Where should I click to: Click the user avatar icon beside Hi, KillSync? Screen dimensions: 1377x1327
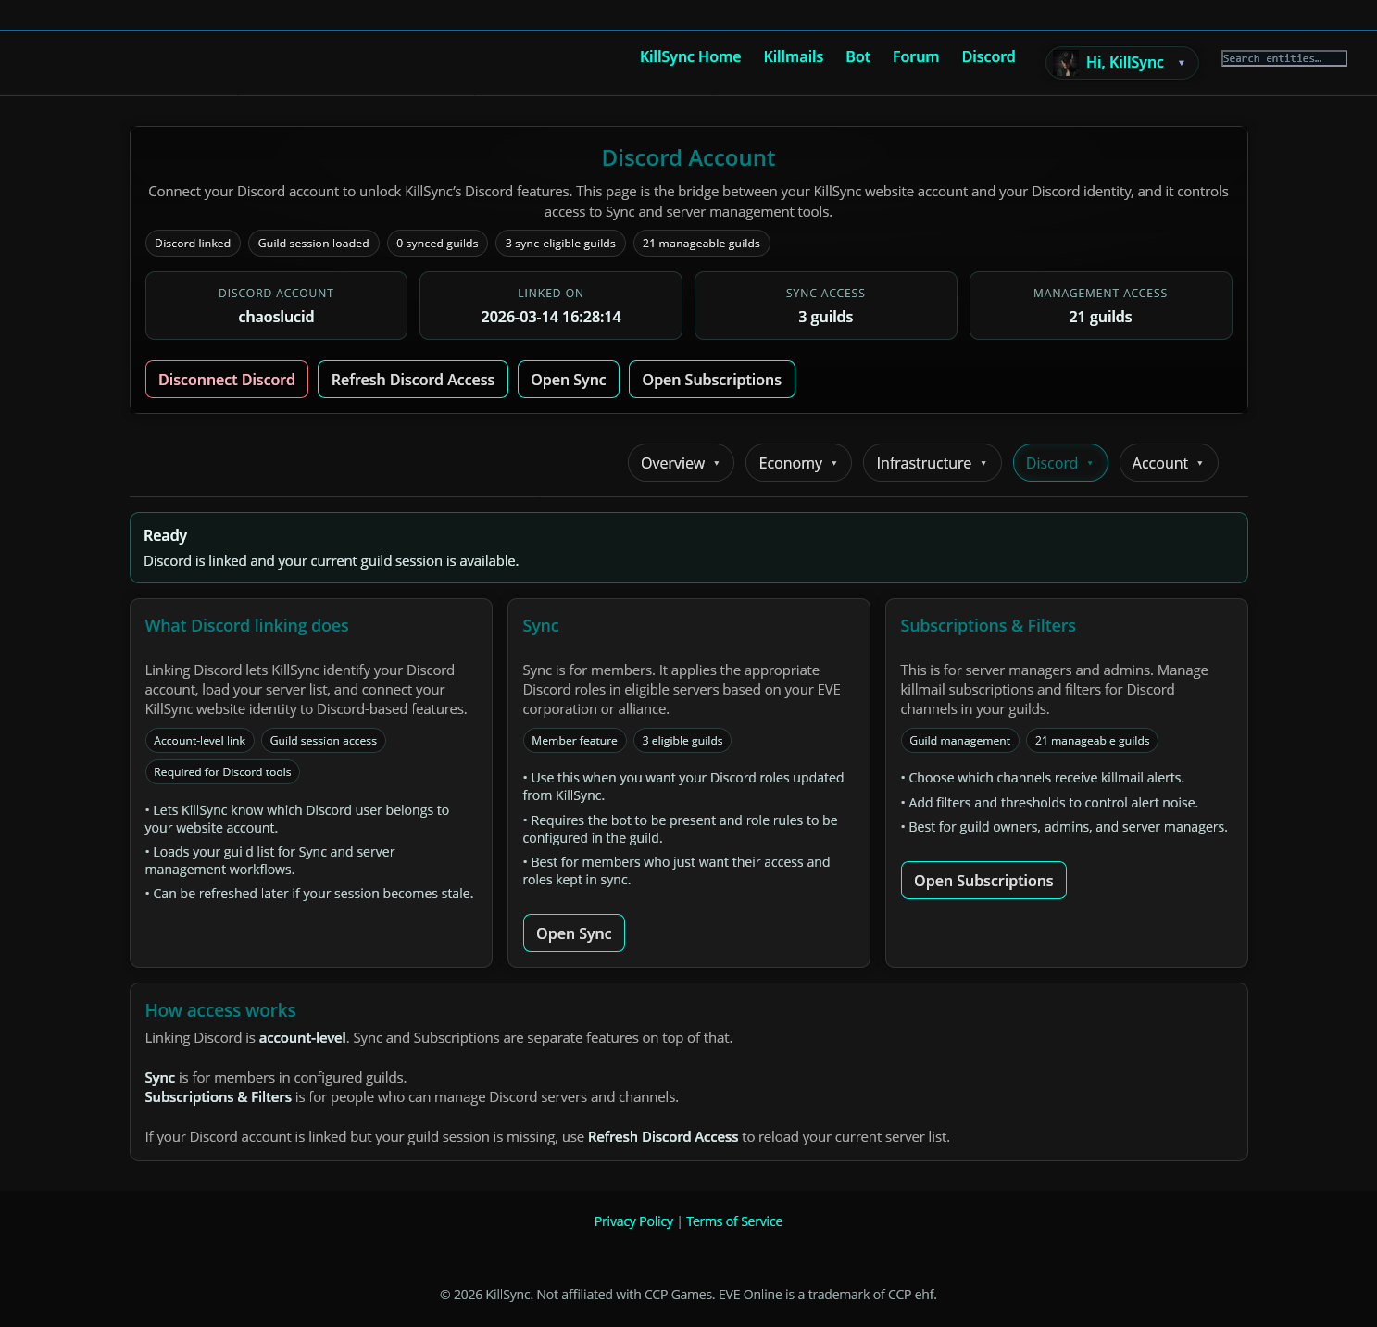[1065, 63]
